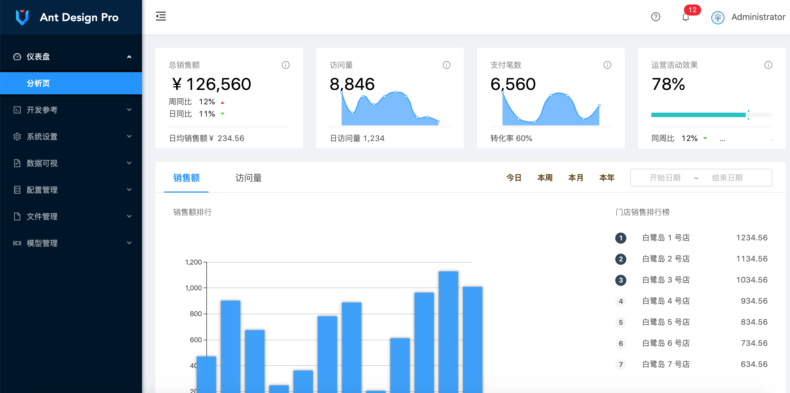
Task: Open notifications bell icon
Action: click(685, 17)
